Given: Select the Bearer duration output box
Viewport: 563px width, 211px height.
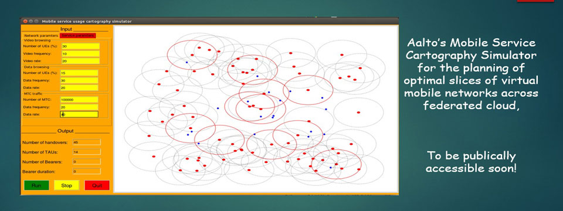Looking at the screenshot, I should point(87,171).
